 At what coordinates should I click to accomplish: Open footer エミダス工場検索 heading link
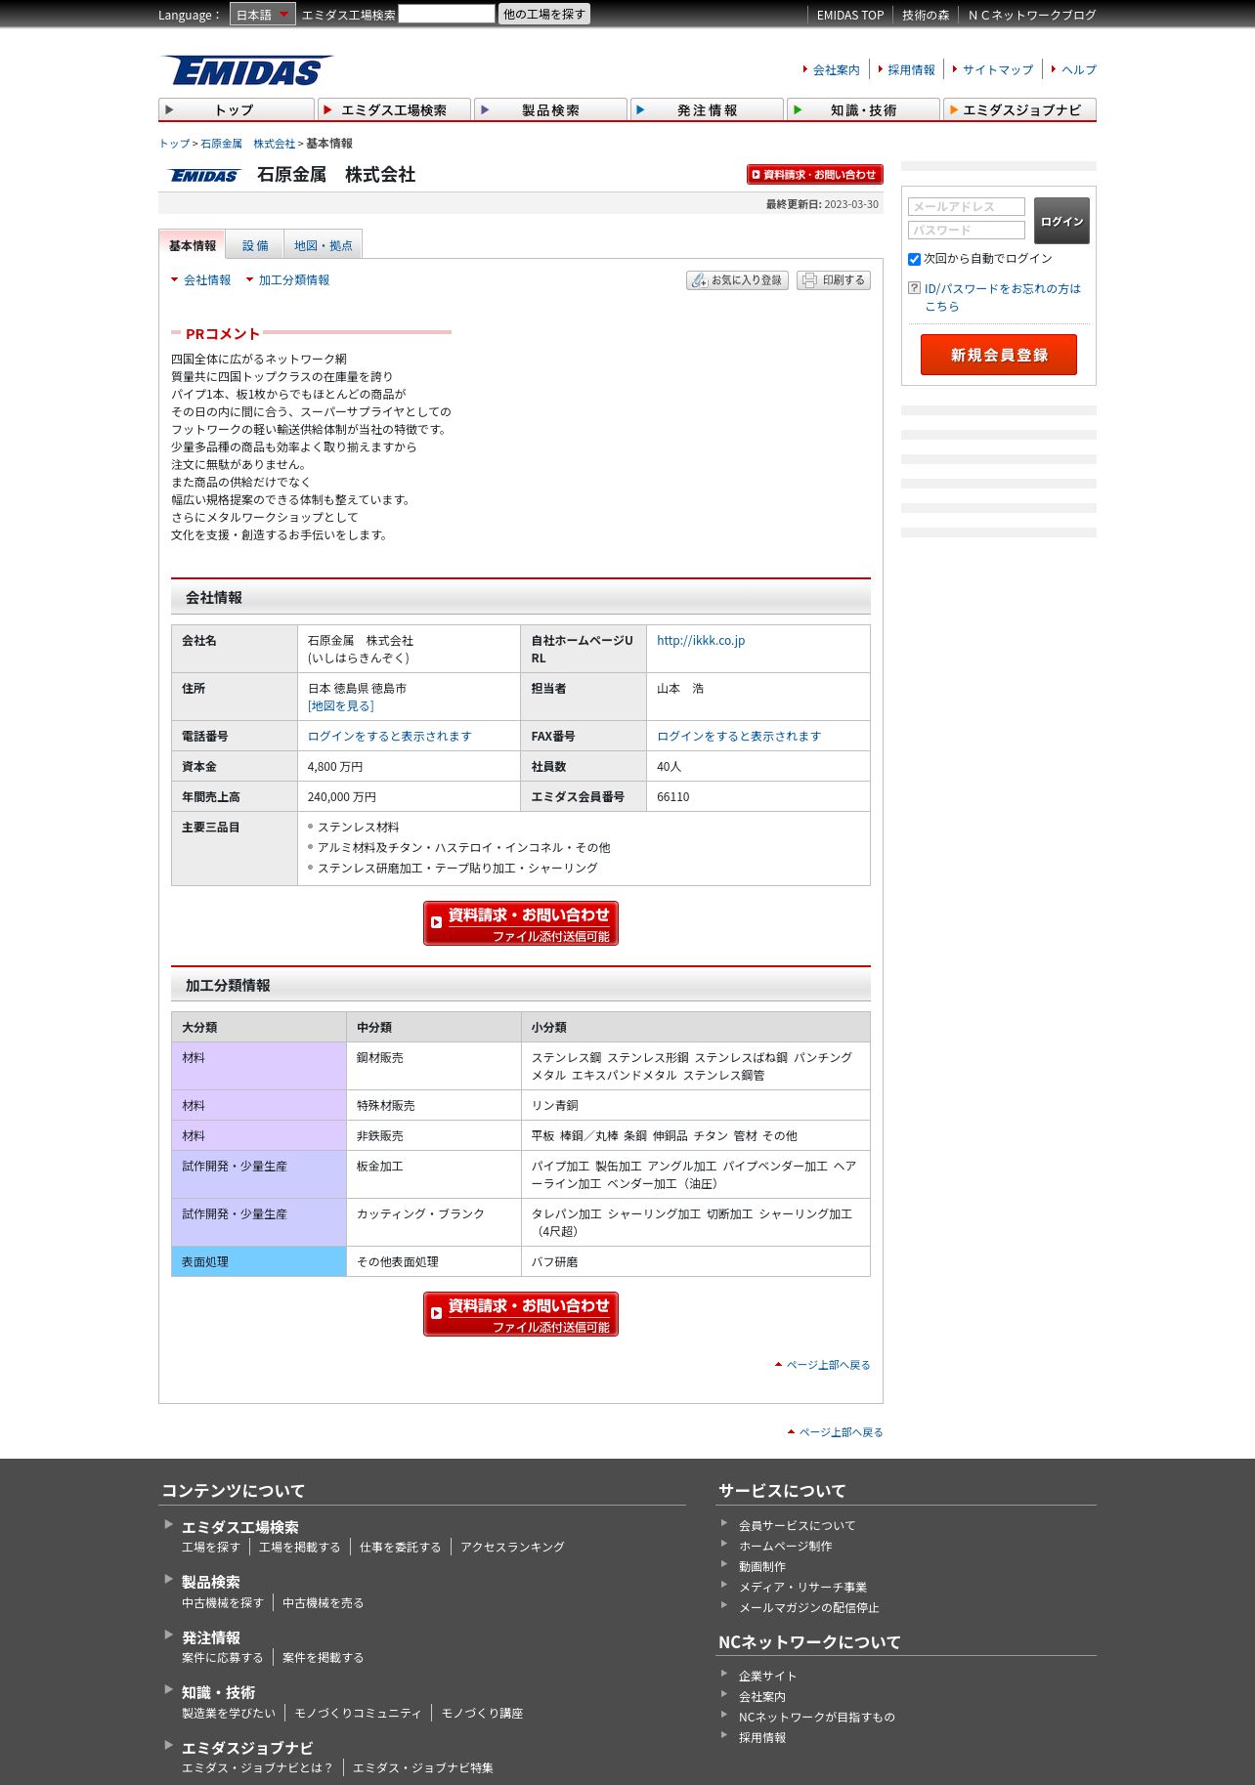click(240, 1528)
